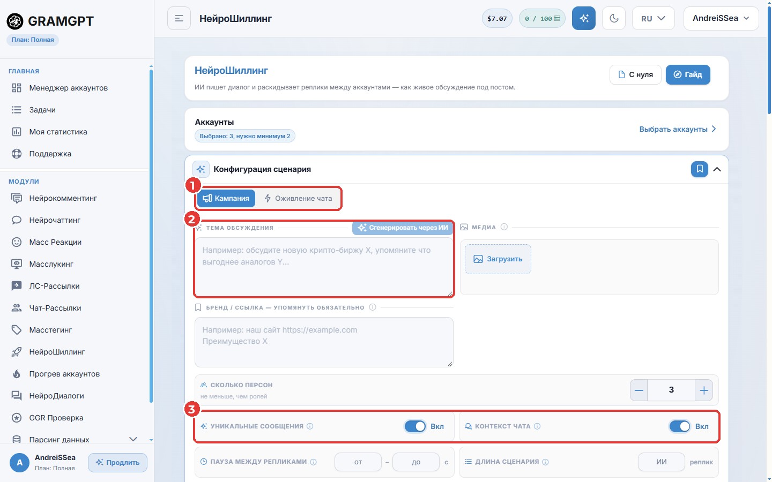The image size is (772, 482).
Task: Click the bookmark icon in Конфигурация сценария
Action: pyautogui.click(x=700, y=169)
